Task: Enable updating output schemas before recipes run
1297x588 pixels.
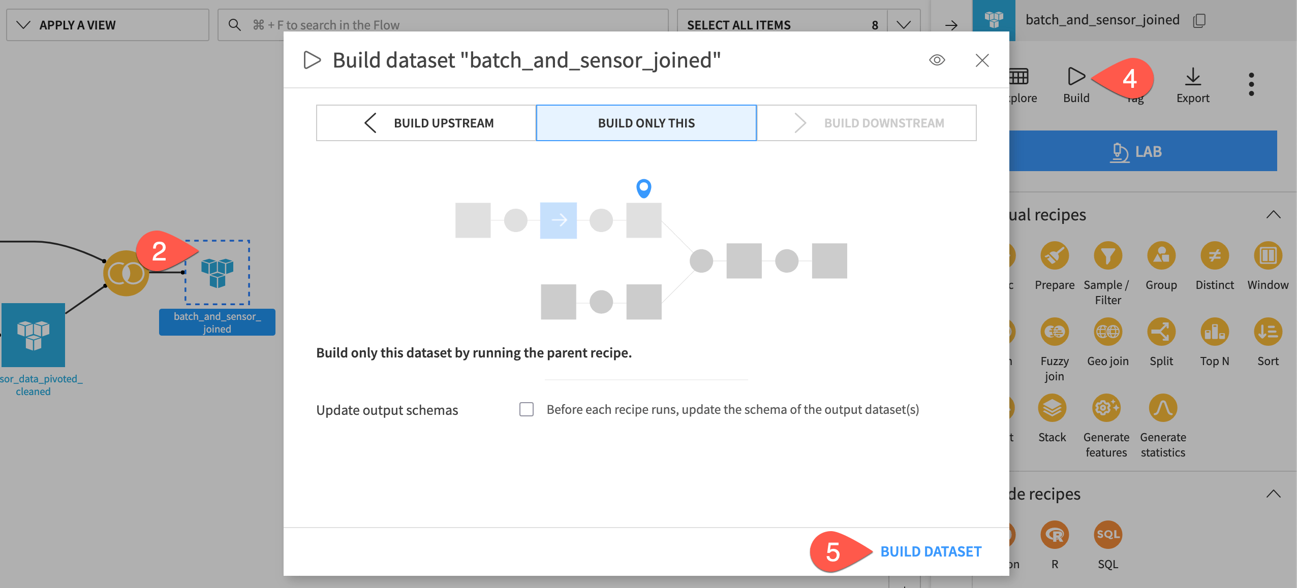Action: (x=527, y=409)
